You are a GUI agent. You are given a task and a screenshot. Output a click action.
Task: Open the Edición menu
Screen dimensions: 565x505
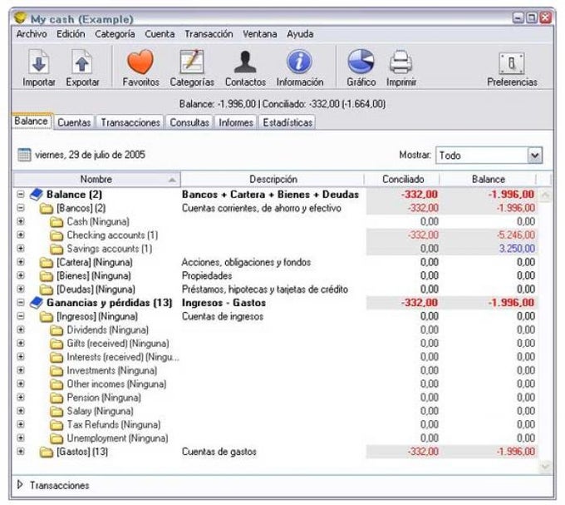click(x=71, y=34)
